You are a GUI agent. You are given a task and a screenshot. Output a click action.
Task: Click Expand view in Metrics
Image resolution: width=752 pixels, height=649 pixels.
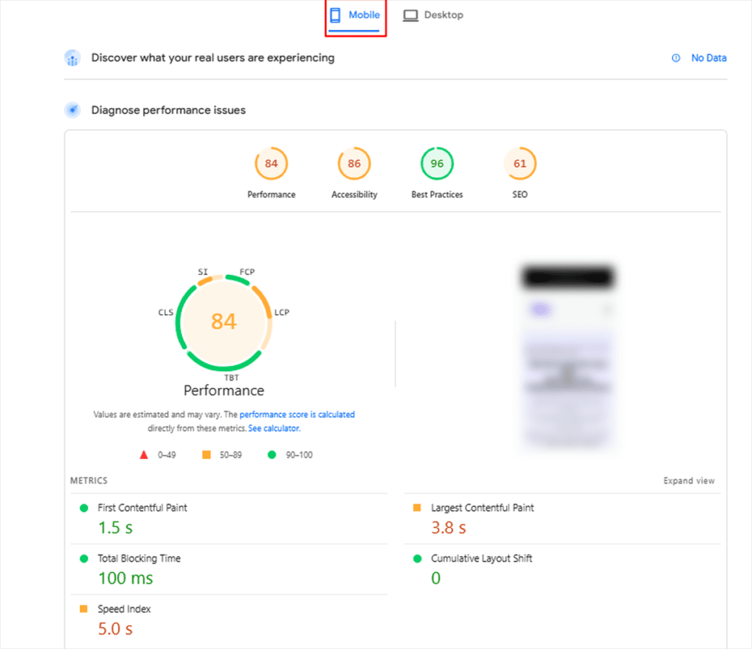pyautogui.click(x=689, y=480)
